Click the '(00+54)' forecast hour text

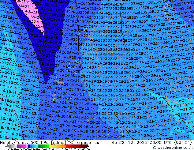(183, 143)
